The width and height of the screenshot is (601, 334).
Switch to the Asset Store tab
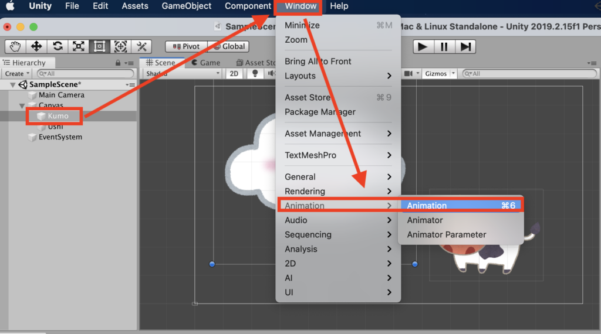(256, 63)
